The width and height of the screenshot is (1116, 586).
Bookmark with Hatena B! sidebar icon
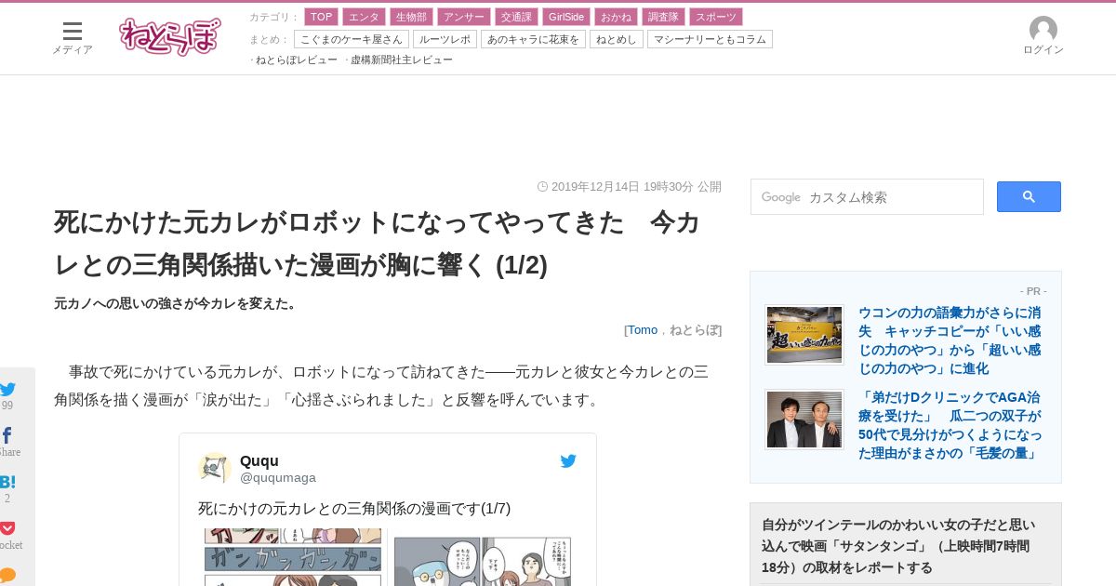[x=7, y=482]
